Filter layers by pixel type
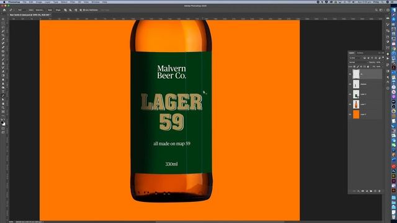Image resolution: width=397 pixels, height=223 pixels. click(365, 58)
